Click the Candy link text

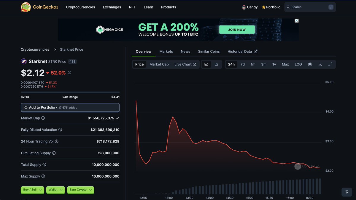pos(252,7)
